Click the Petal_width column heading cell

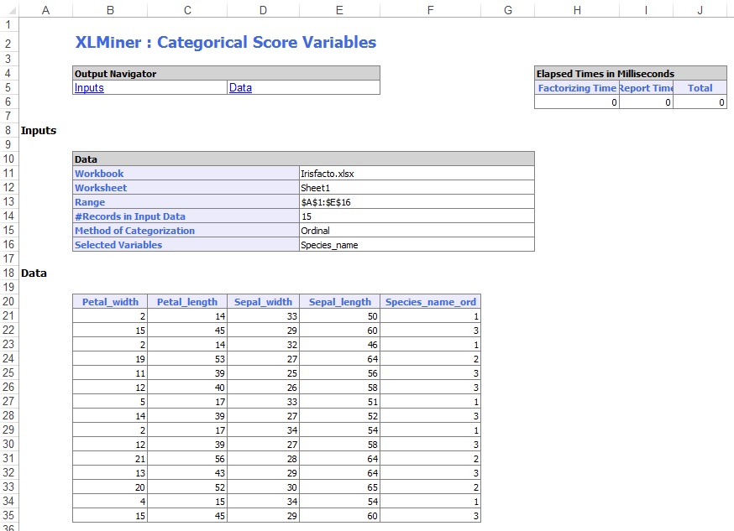pyautogui.click(x=110, y=302)
